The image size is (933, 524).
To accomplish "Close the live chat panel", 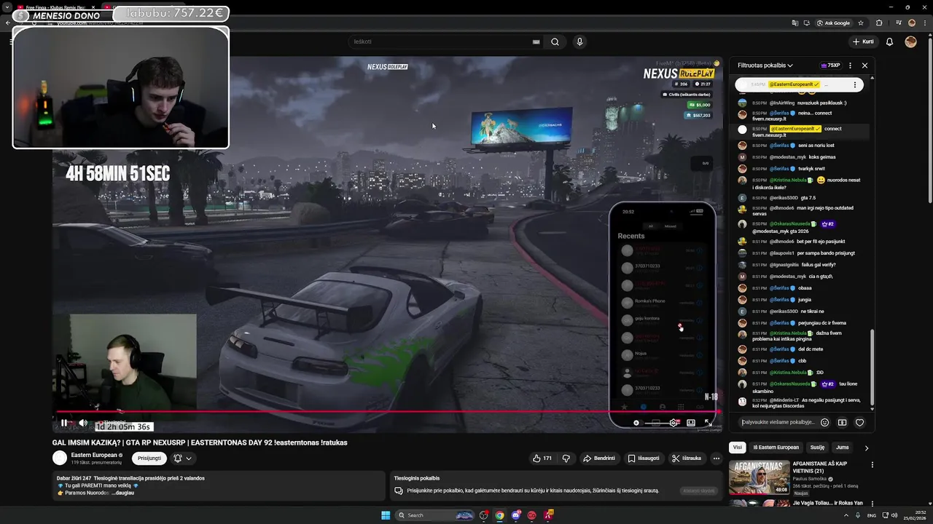I will click(864, 65).
